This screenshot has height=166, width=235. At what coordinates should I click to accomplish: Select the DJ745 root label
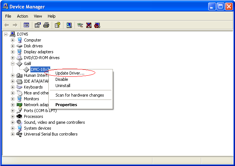coord(22,34)
